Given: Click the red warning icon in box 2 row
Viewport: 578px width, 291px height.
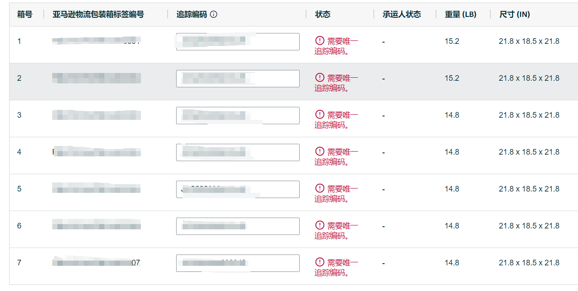Looking at the screenshot, I should coord(320,77).
